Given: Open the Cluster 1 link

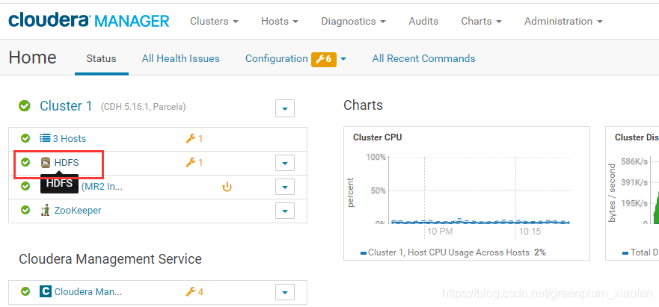Looking at the screenshot, I should tap(66, 106).
